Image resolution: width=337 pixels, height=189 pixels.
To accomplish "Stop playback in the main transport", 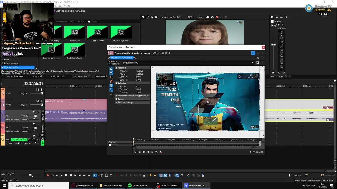I will pyautogui.click(x=71, y=175).
